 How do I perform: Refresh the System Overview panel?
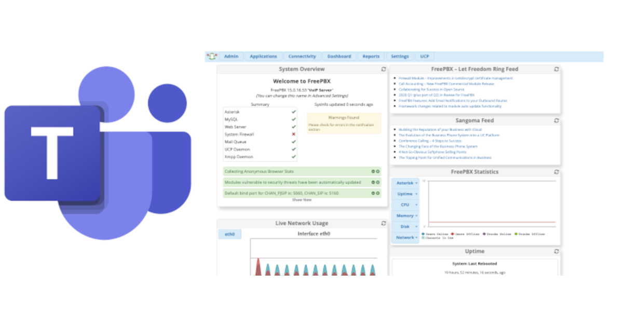383,69
